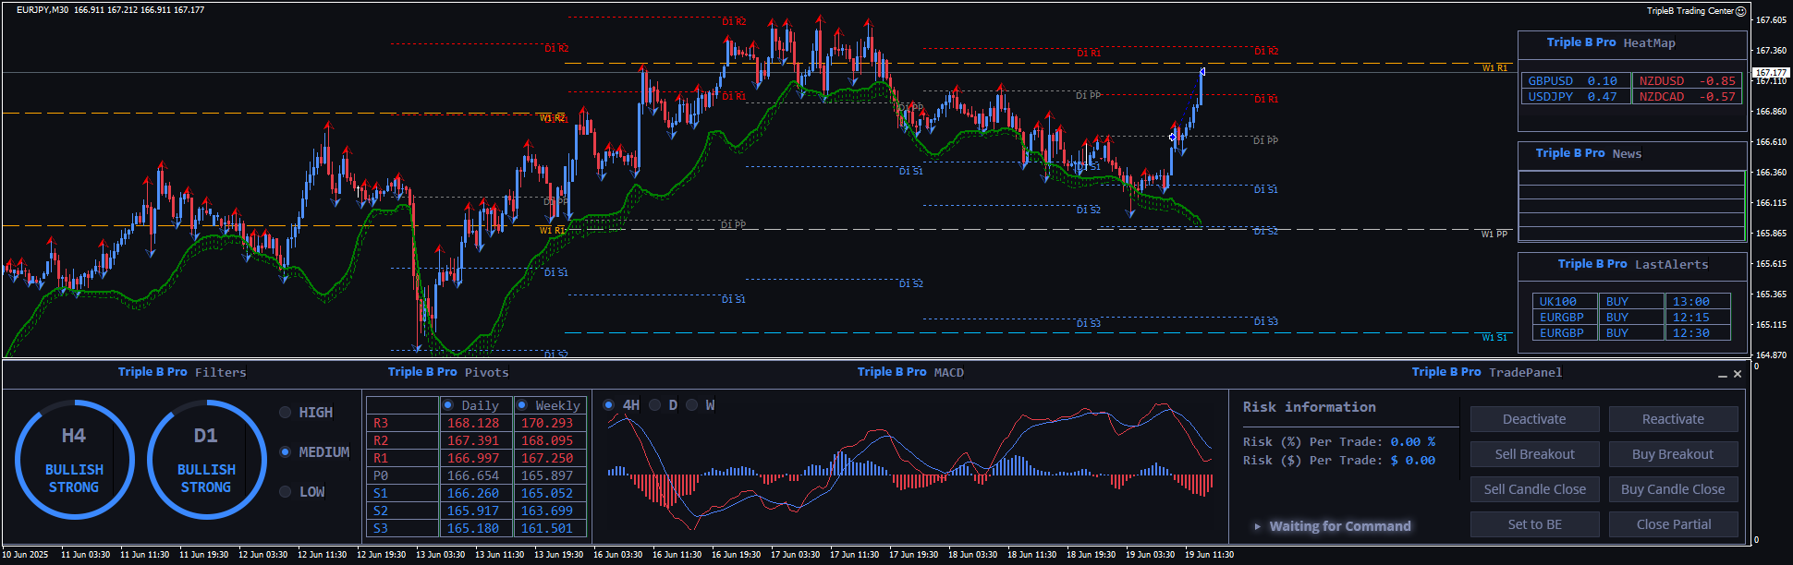Select the HIGH filter option
The width and height of the screenshot is (1793, 565).
(286, 413)
